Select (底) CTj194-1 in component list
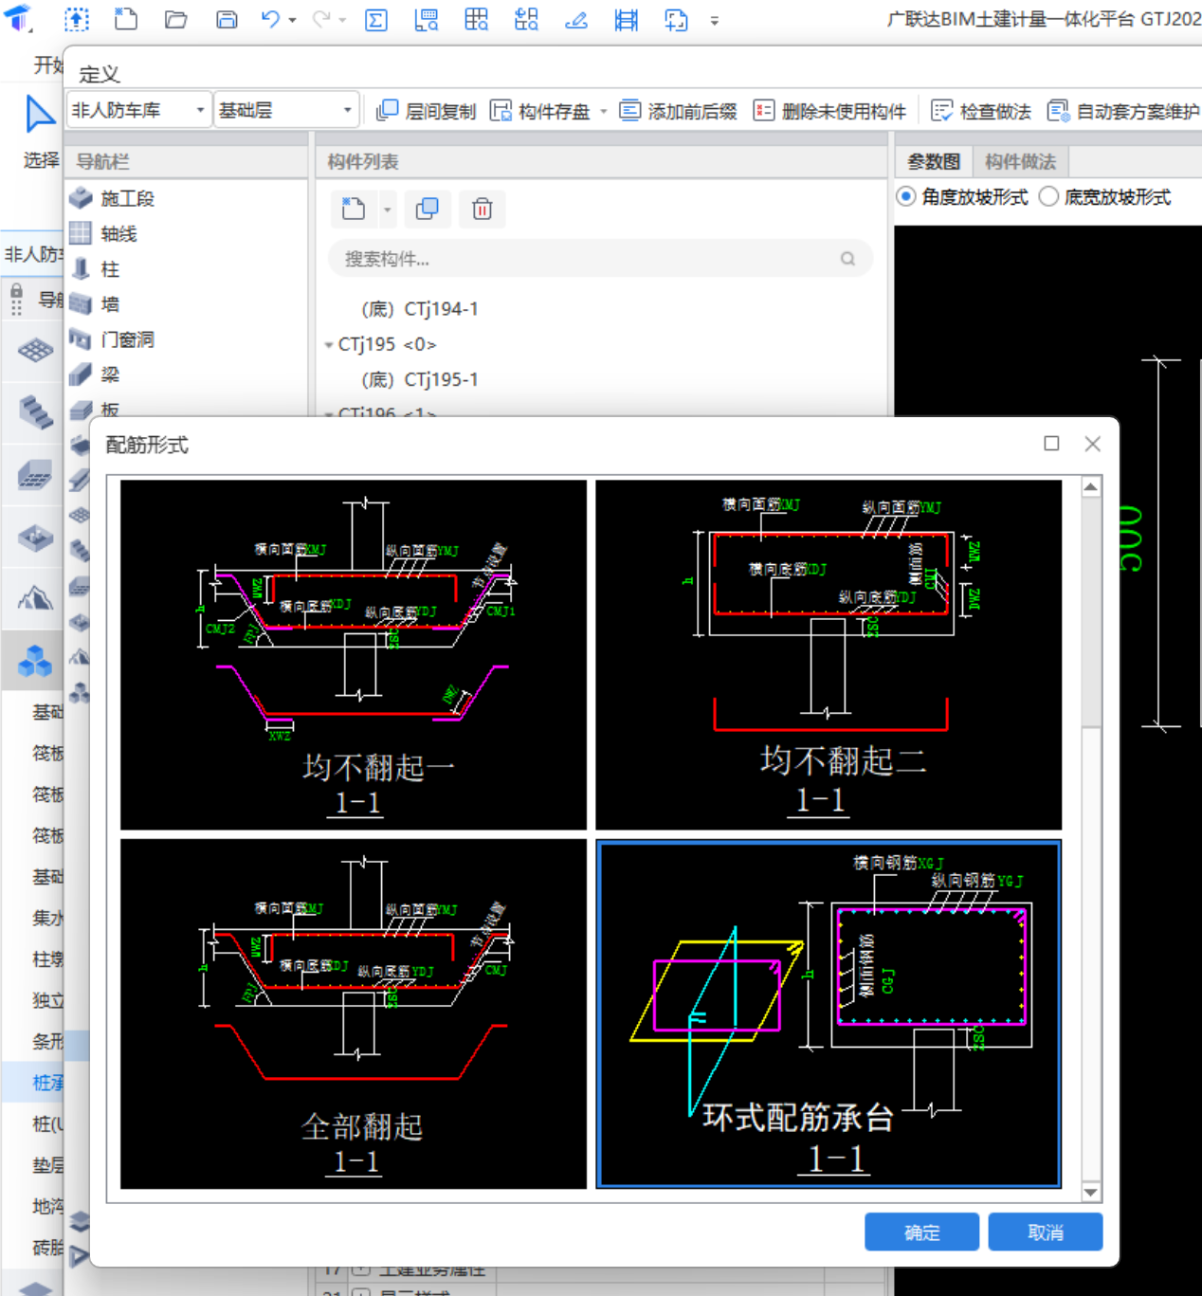 coord(420,309)
